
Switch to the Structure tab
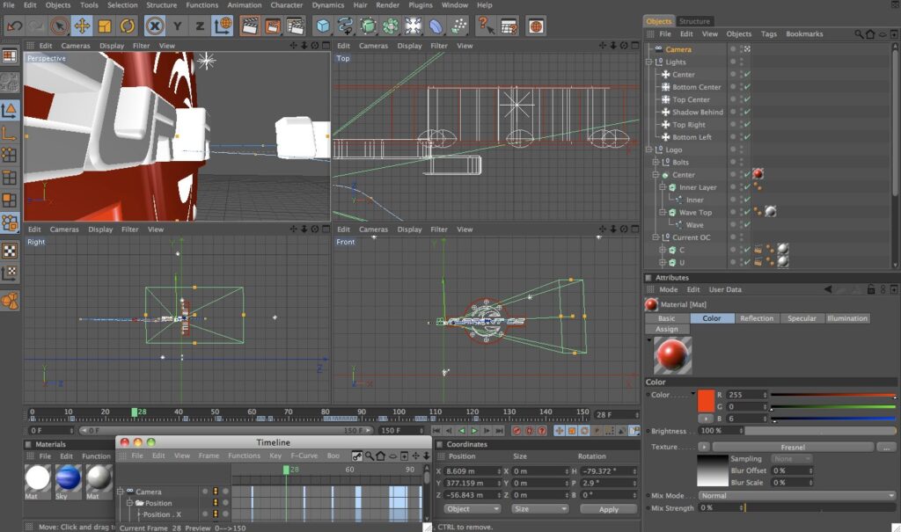click(694, 21)
